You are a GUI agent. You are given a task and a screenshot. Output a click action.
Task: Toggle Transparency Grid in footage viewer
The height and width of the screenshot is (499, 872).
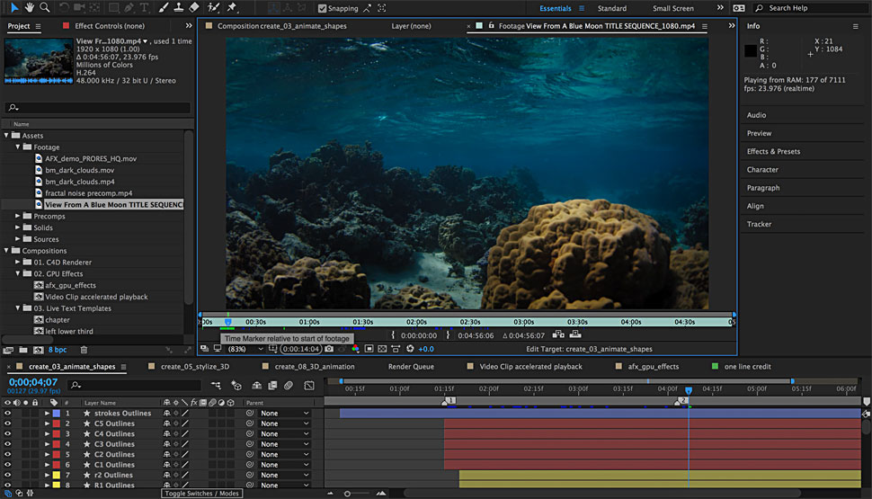tap(382, 349)
